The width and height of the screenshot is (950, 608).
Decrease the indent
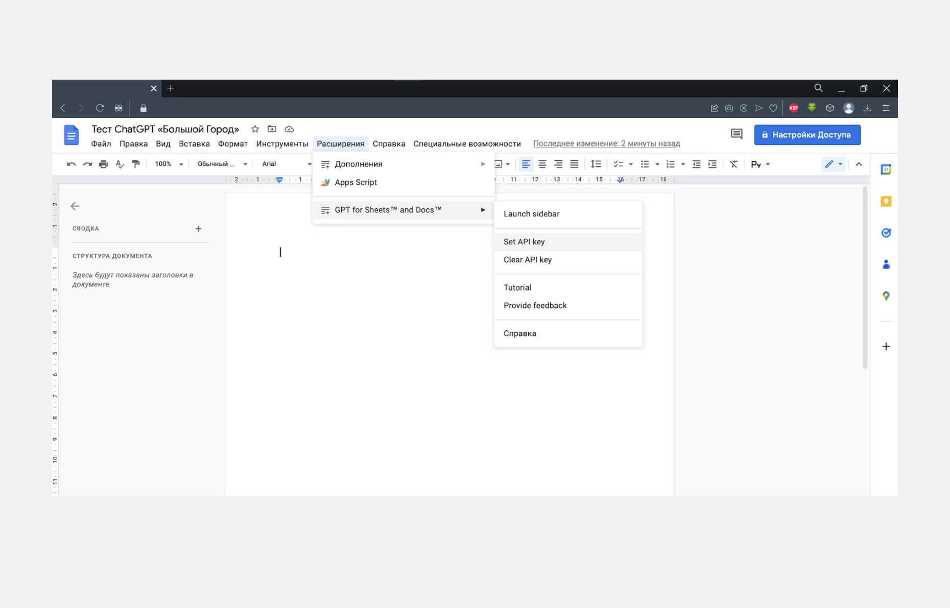(x=696, y=164)
